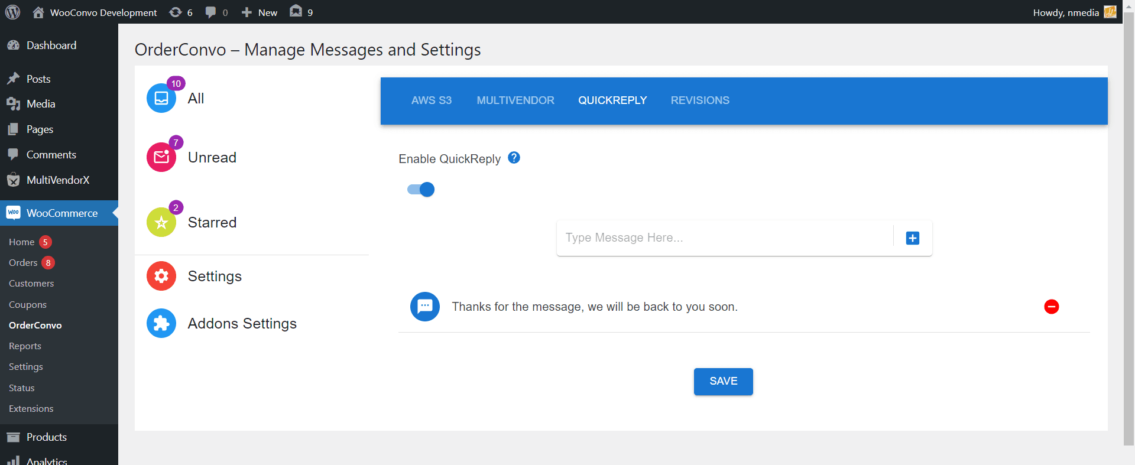Select the QUICKREPLY tab
The height and width of the screenshot is (465, 1135).
click(612, 100)
